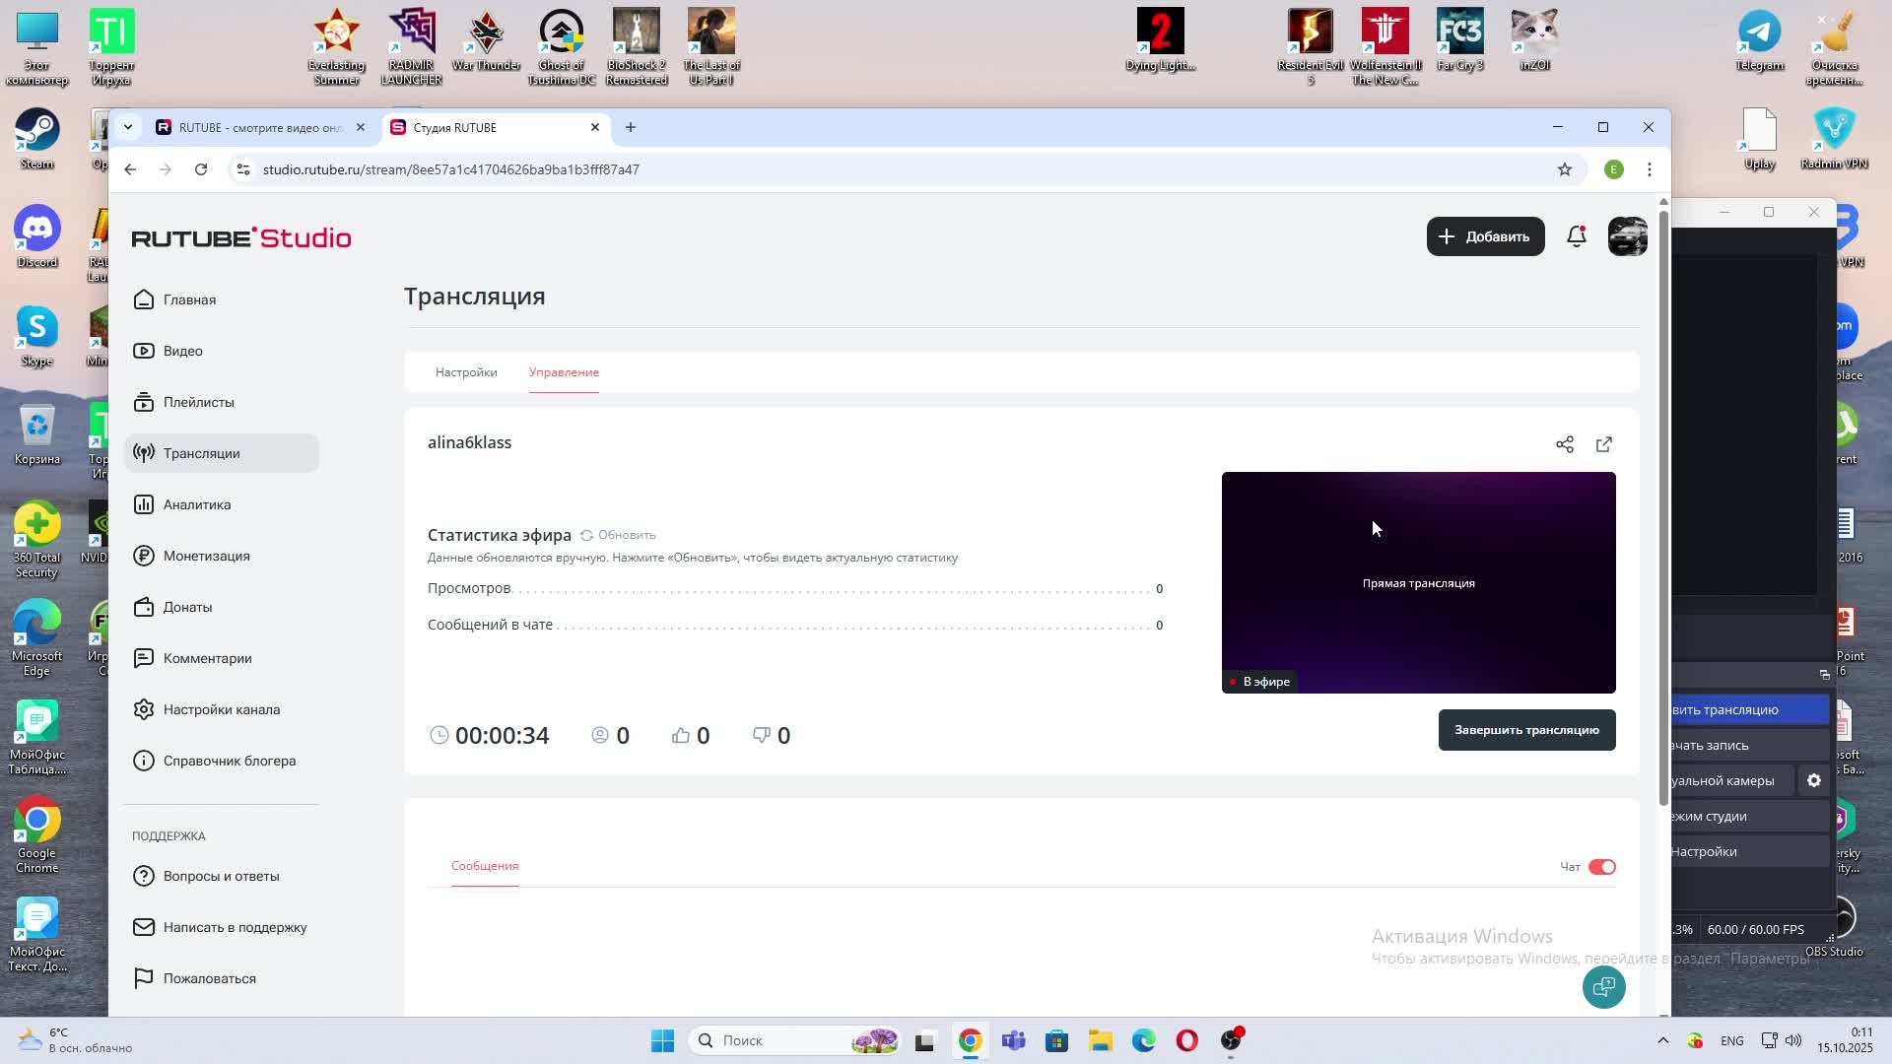
Task: Open Монетизация in the sidebar
Action: pos(206,556)
